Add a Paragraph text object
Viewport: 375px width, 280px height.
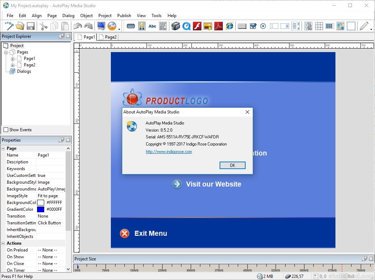pos(163,26)
